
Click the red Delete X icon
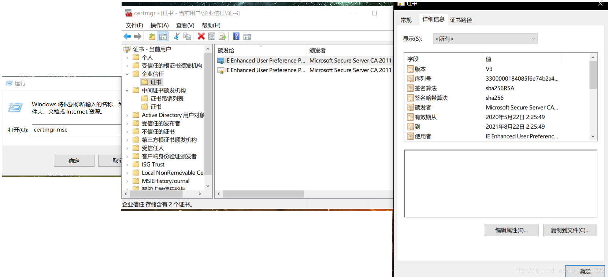[201, 36]
